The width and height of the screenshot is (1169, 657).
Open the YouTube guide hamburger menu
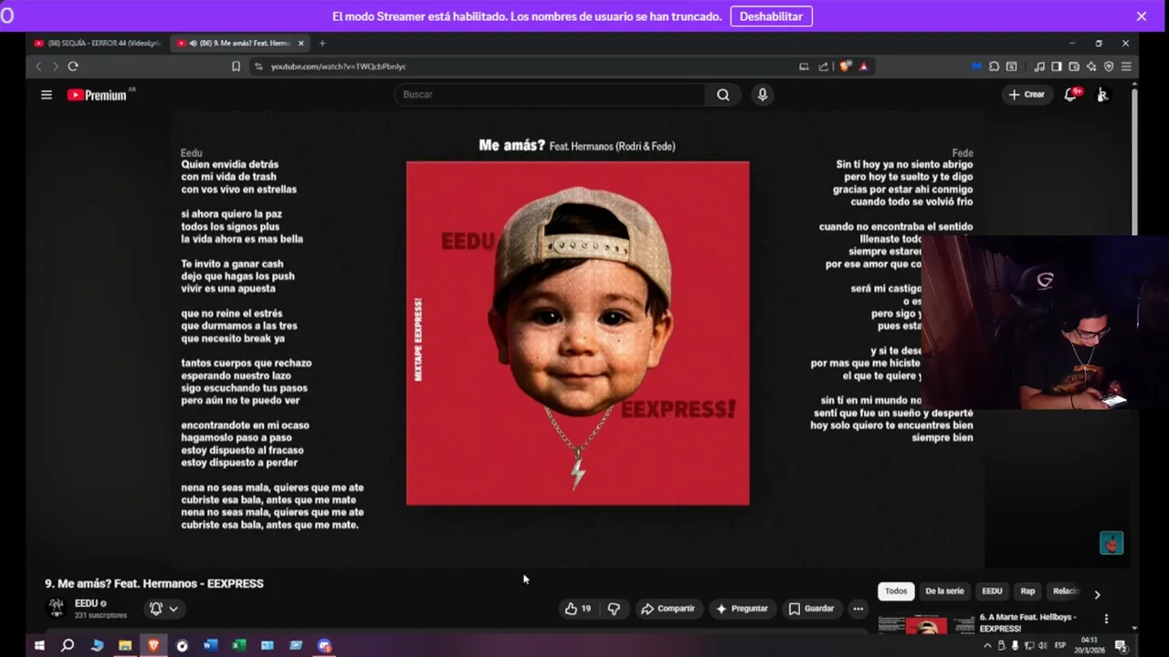tap(47, 94)
